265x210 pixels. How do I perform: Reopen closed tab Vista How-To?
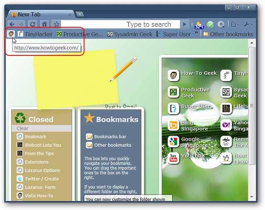click(35, 196)
